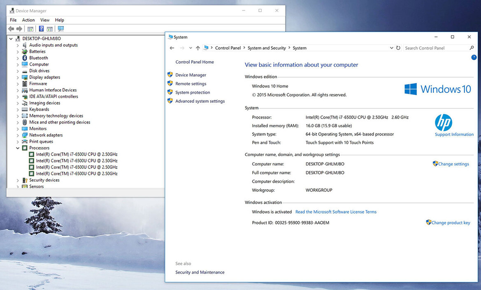Open the address bar history dropdown in System window
This screenshot has width=481, height=290.
(x=391, y=48)
